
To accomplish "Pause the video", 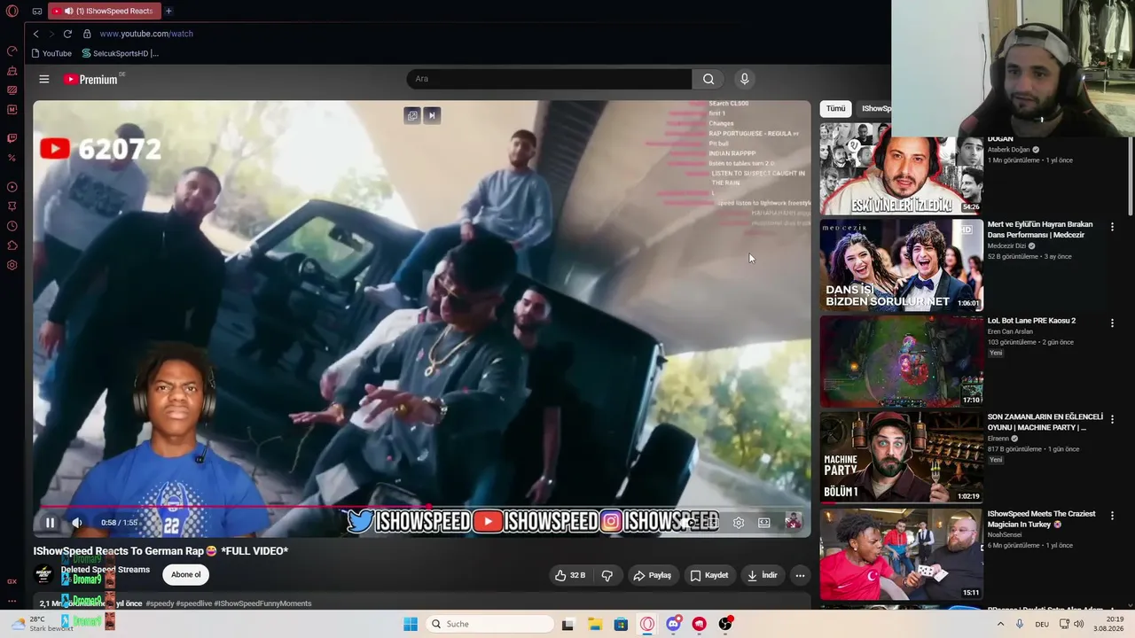I will tap(51, 523).
